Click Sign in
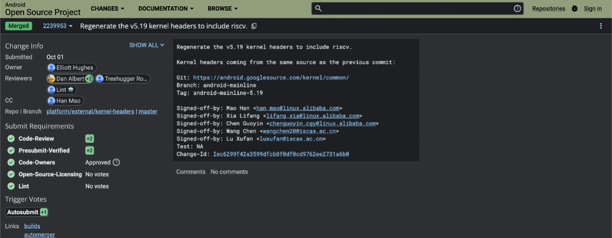 (x=593, y=9)
